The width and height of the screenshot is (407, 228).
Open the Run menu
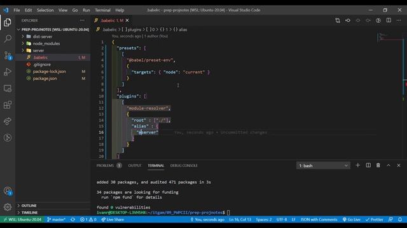(86, 10)
